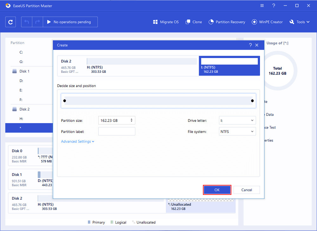Click the left handle of size slider
The image size is (317, 231).
click(x=65, y=101)
